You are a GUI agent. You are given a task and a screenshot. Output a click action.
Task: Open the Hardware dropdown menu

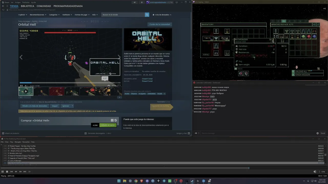tap(67, 15)
